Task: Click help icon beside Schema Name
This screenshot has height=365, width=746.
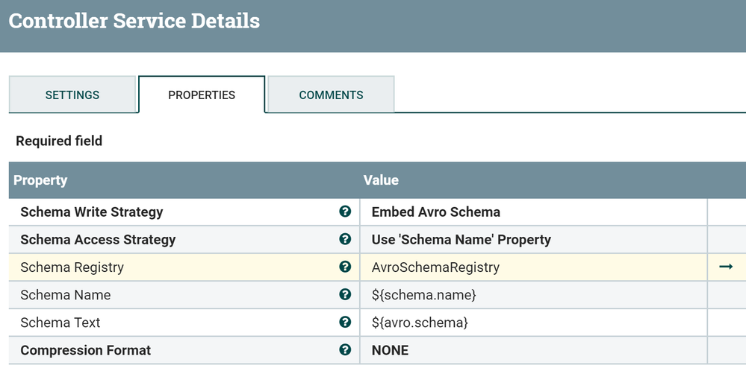Action: click(x=345, y=294)
